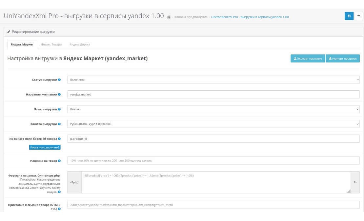Viewport: 364px width, 221px height.
Task: Click the <?php prefix label of formula field
Action: click(74, 182)
